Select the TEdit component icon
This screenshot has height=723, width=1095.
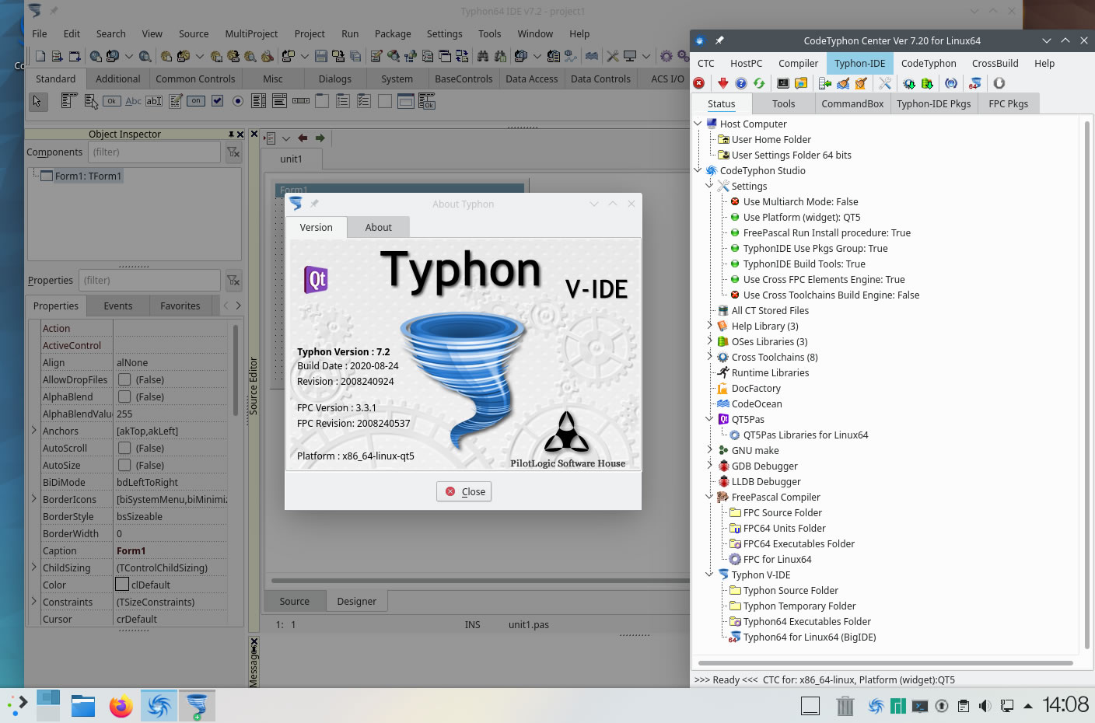tap(154, 101)
